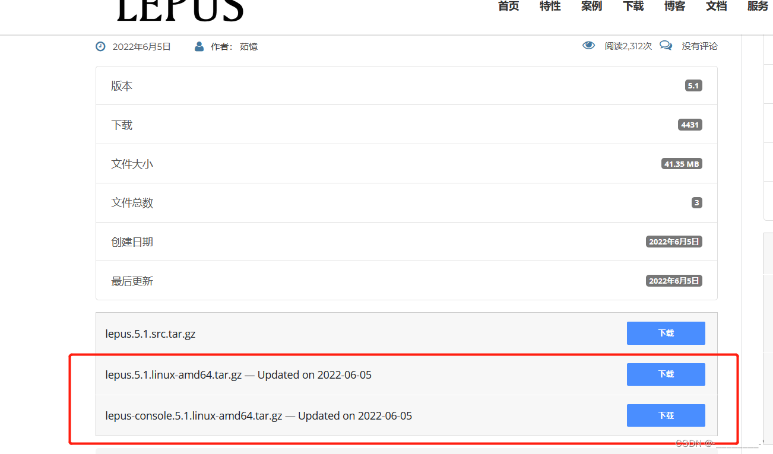Download lepus.5.1.src.tar.gz via its 下载 button

[x=666, y=333]
